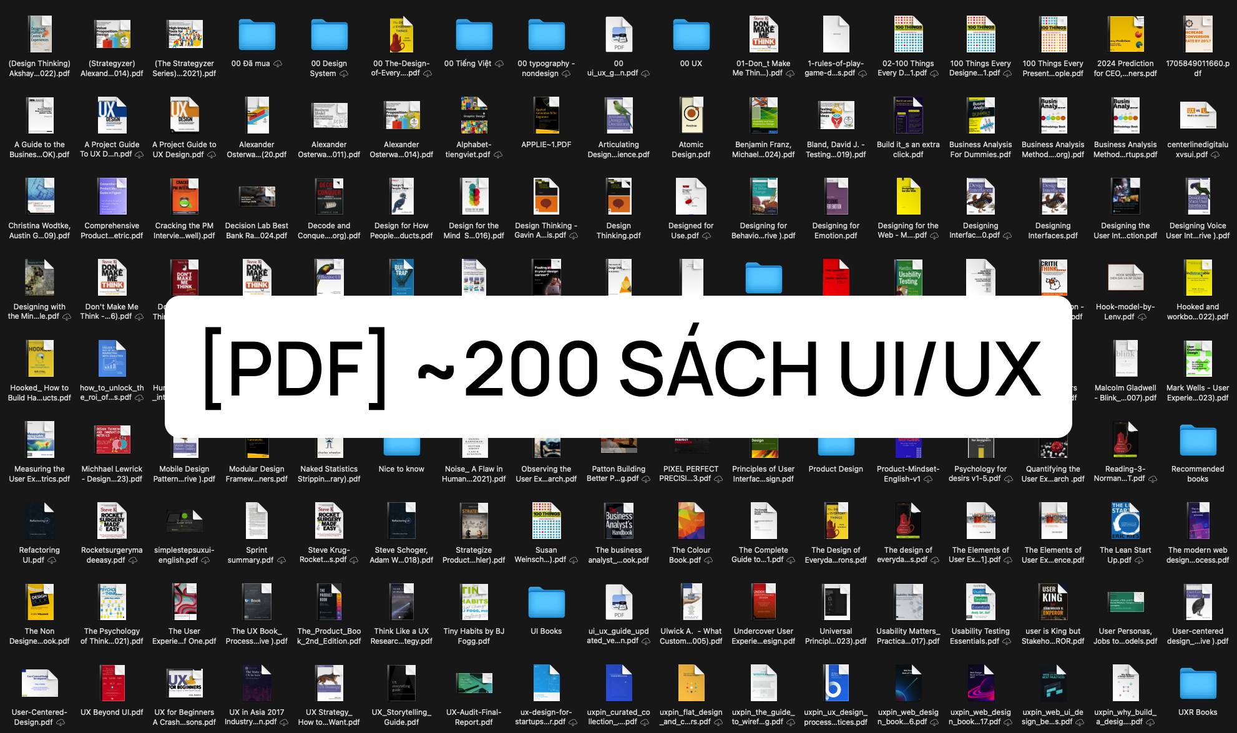
Task: Open the 'UI Books' folder icon
Action: 547,602
